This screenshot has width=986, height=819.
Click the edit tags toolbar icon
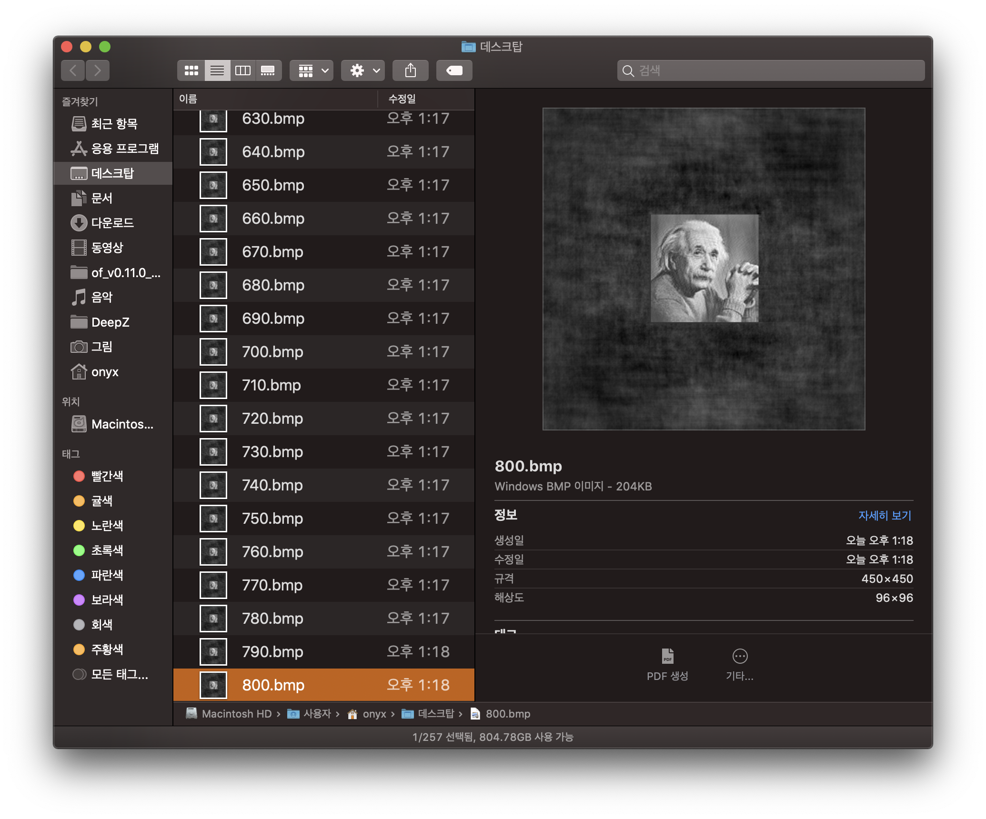[x=454, y=71]
